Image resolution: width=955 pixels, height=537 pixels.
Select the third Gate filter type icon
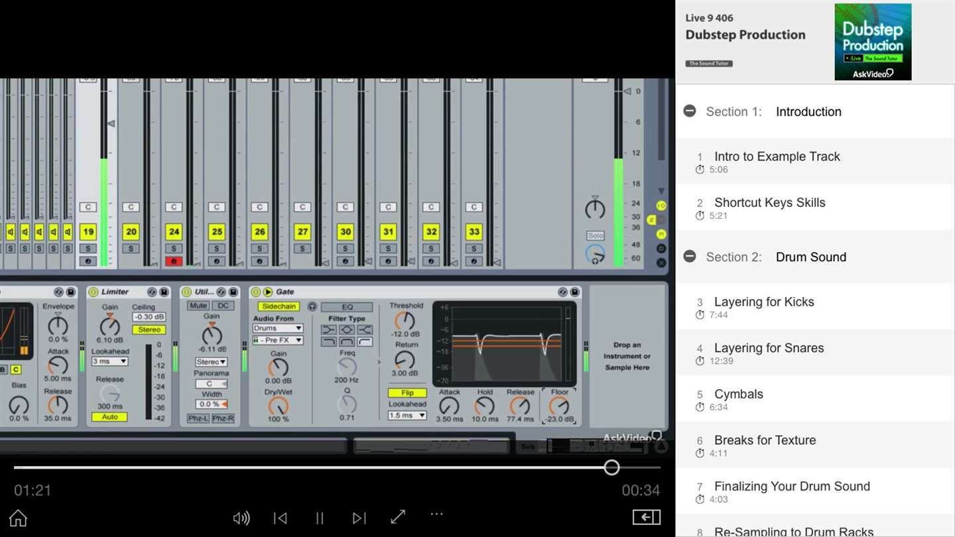click(x=365, y=329)
